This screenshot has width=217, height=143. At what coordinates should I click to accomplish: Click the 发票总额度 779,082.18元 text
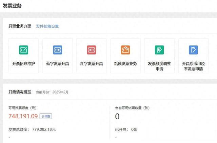click(32, 129)
